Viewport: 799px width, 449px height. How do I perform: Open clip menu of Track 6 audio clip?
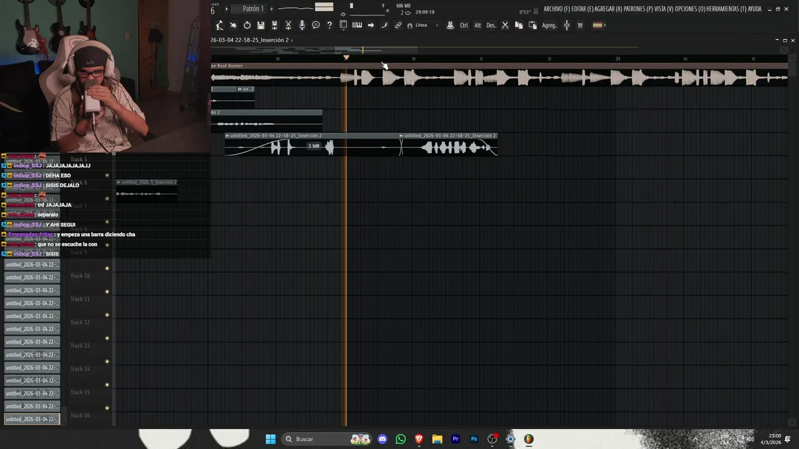(x=119, y=182)
